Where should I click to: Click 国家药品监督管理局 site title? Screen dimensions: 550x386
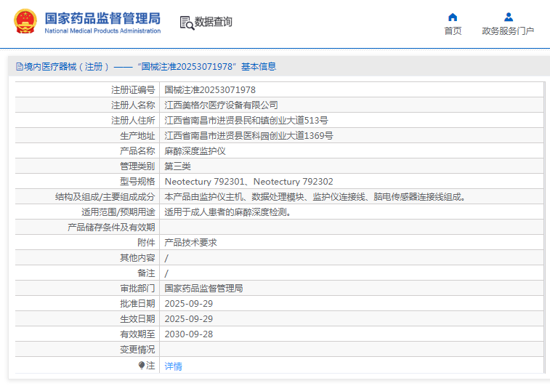pyautogui.click(x=102, y=18)
